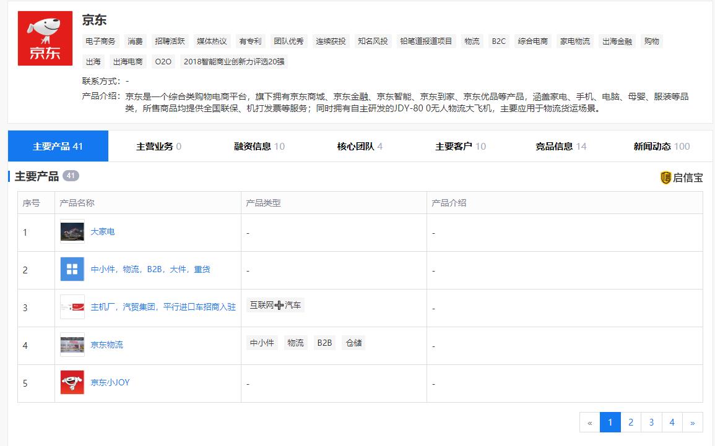Open the 京东小JOY product link
Screen dimensions: 715x446
(x=111, y=382)
